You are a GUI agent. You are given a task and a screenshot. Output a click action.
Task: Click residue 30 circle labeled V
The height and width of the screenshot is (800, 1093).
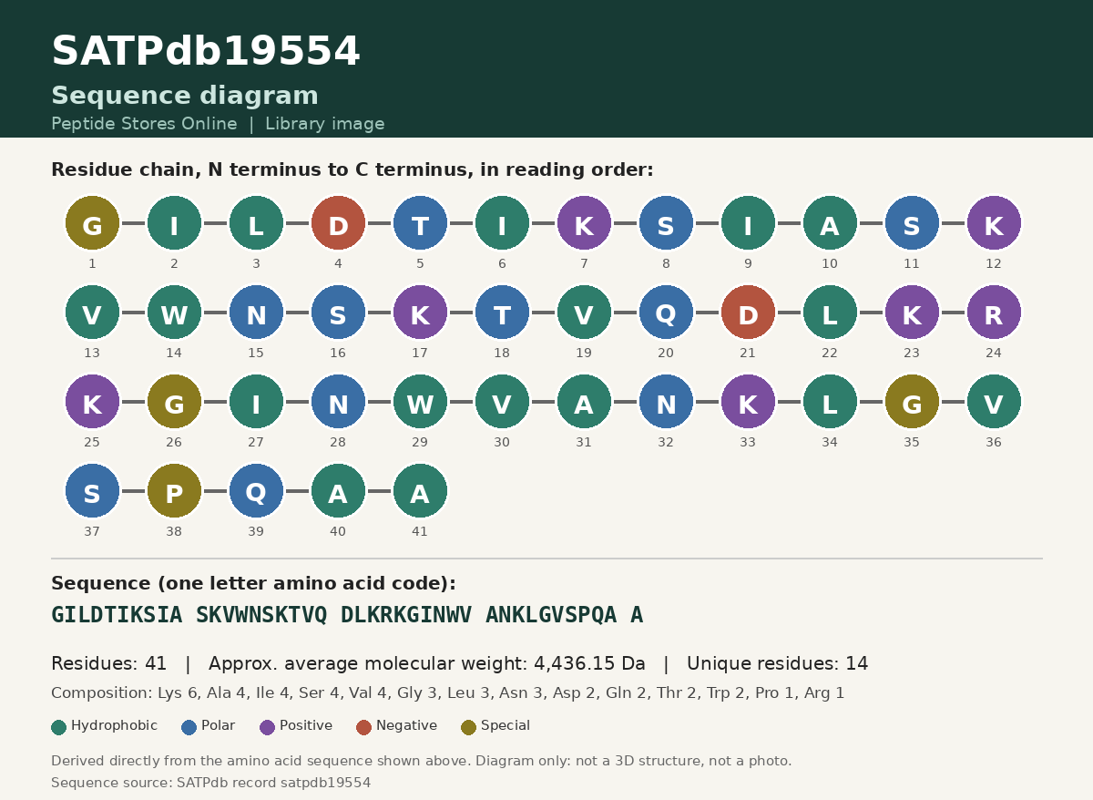click(502, 402)
